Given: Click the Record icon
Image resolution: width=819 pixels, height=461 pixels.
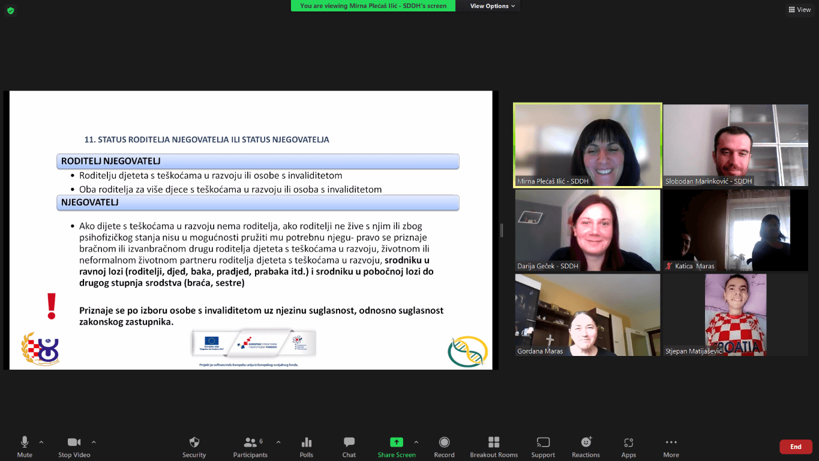Looking at the screenshot, I should click(x=444, y=443).
